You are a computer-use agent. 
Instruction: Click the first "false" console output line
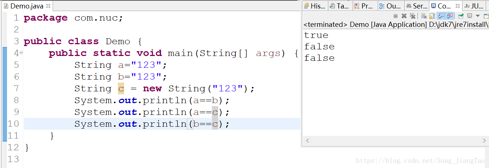319,46
